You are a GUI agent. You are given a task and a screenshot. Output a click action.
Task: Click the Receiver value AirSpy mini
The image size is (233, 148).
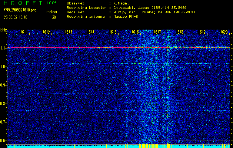point(125,12)
